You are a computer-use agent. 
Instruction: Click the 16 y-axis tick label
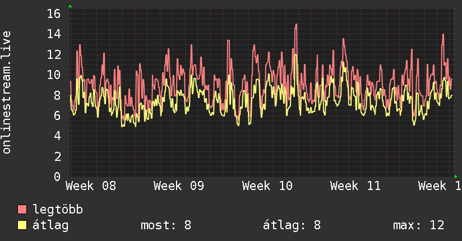click(x=54, y=13)
